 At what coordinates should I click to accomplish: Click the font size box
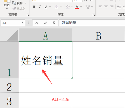pyautogui.click(x=78, y=1)
